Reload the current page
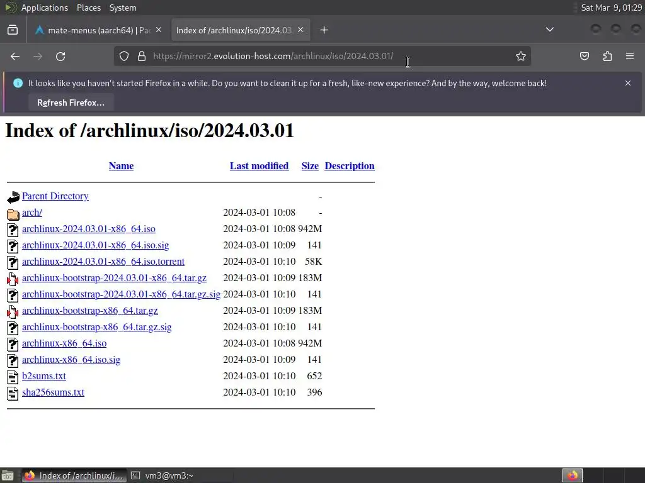 60,56
